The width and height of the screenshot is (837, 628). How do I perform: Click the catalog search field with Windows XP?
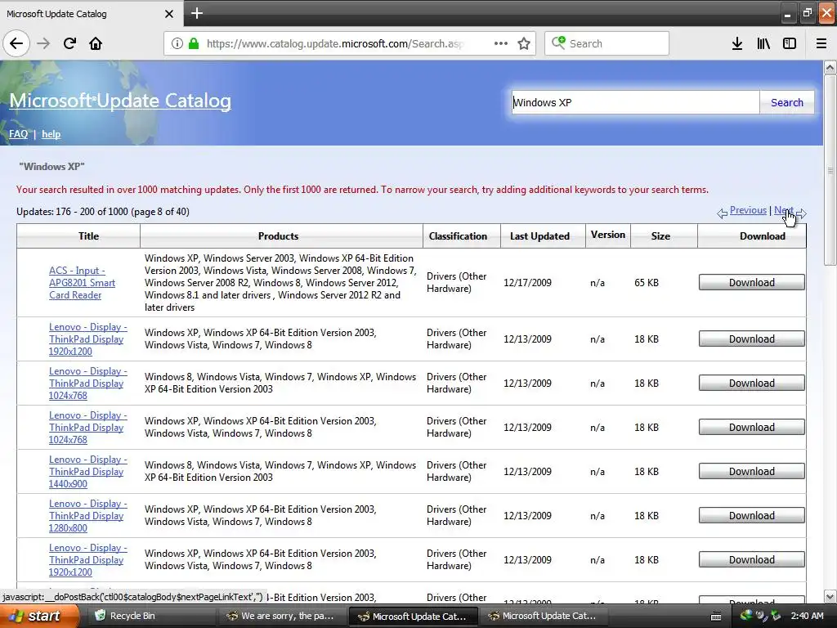tap(635, 102)
